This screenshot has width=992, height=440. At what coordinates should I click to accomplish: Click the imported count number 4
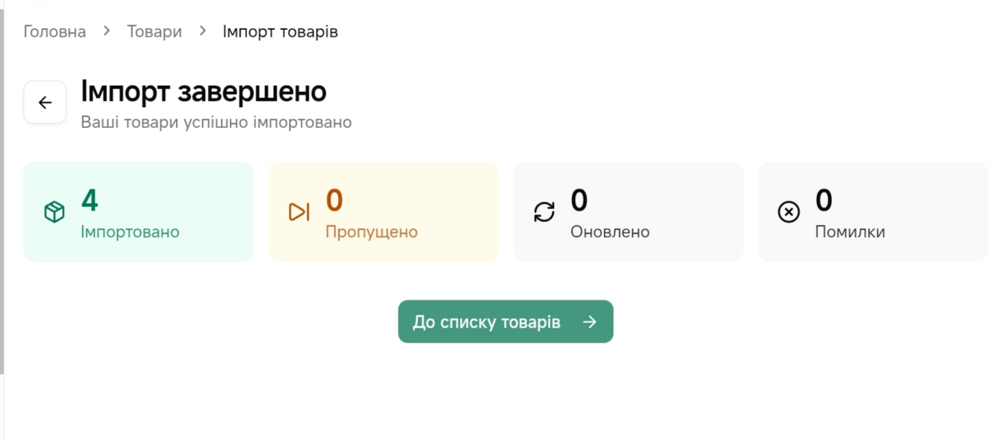click(x=89, y=200)
